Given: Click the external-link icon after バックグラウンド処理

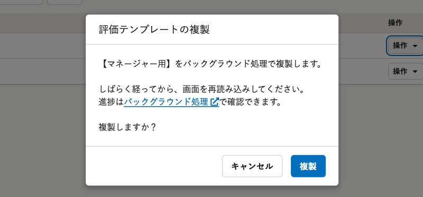Looking at the screenshot, I should [x=215, y=102].
